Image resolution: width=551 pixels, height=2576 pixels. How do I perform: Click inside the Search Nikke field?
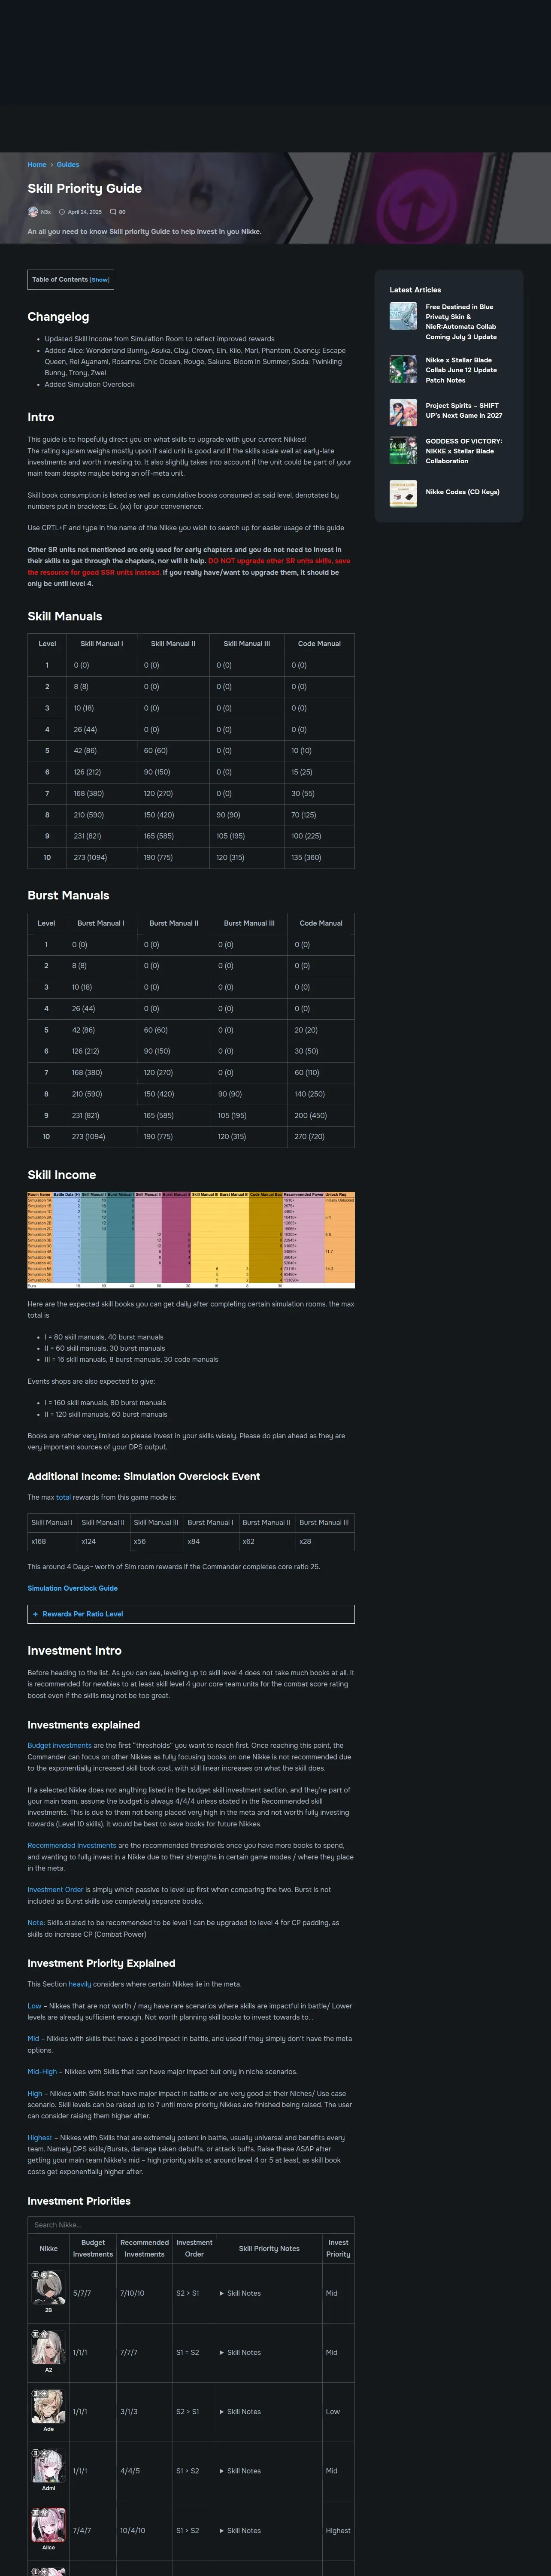(x=191, y=2225)
